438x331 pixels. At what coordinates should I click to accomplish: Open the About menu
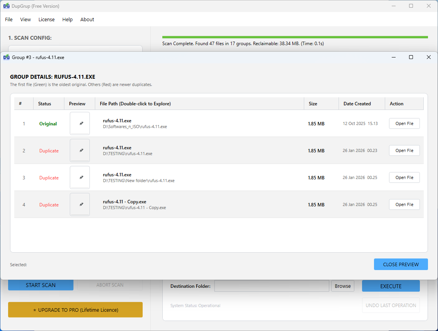pos(87,19)
